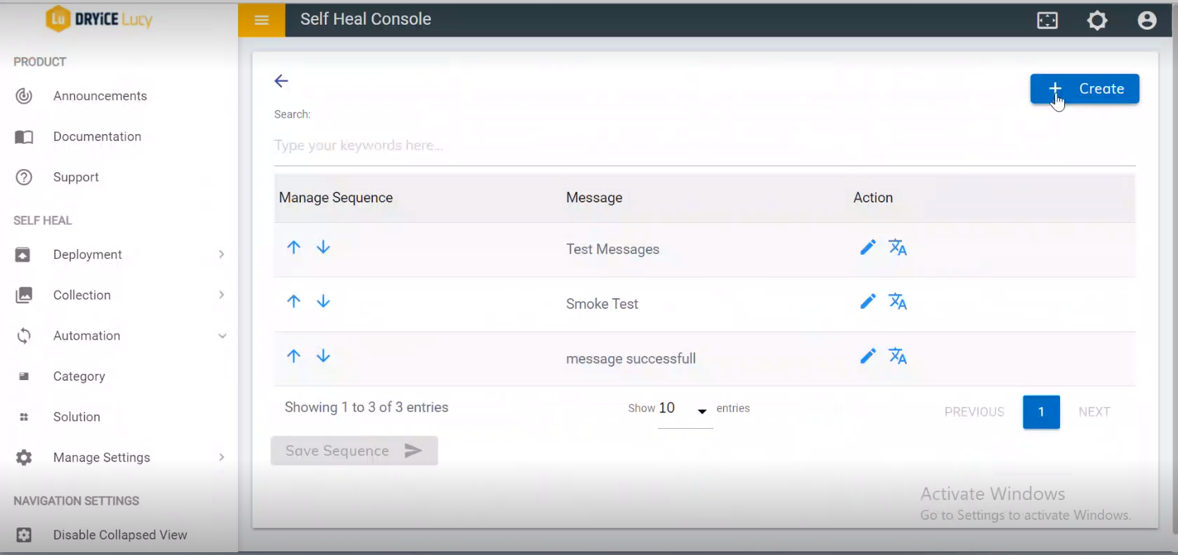Go to the Solution menu item
This screenshot has height=555, width=1178.
point(76,417)
